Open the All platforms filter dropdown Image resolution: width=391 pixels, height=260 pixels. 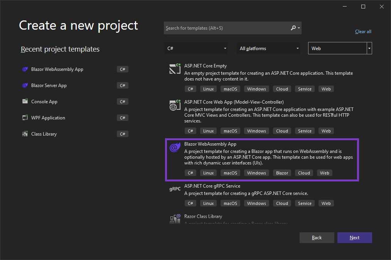pos(268,48)
